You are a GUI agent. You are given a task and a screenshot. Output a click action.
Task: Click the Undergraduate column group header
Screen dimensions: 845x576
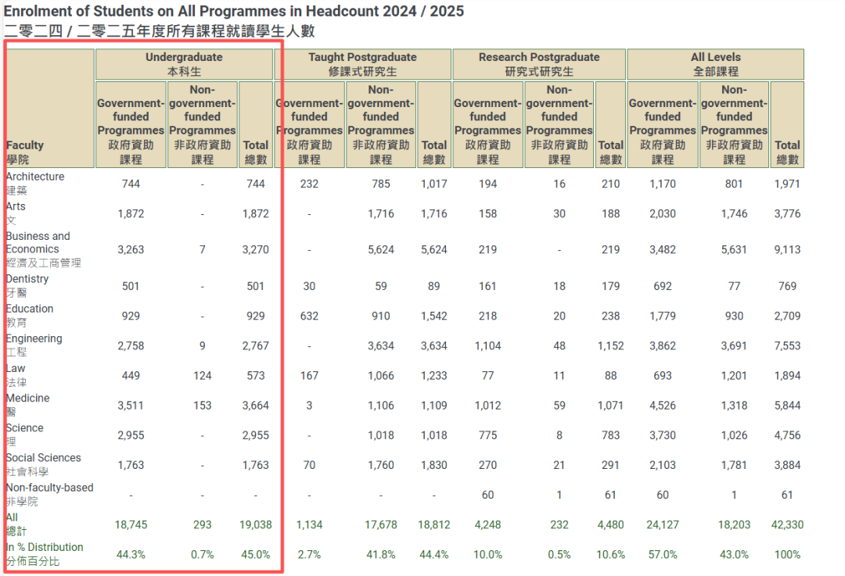(x=183, y=63)
